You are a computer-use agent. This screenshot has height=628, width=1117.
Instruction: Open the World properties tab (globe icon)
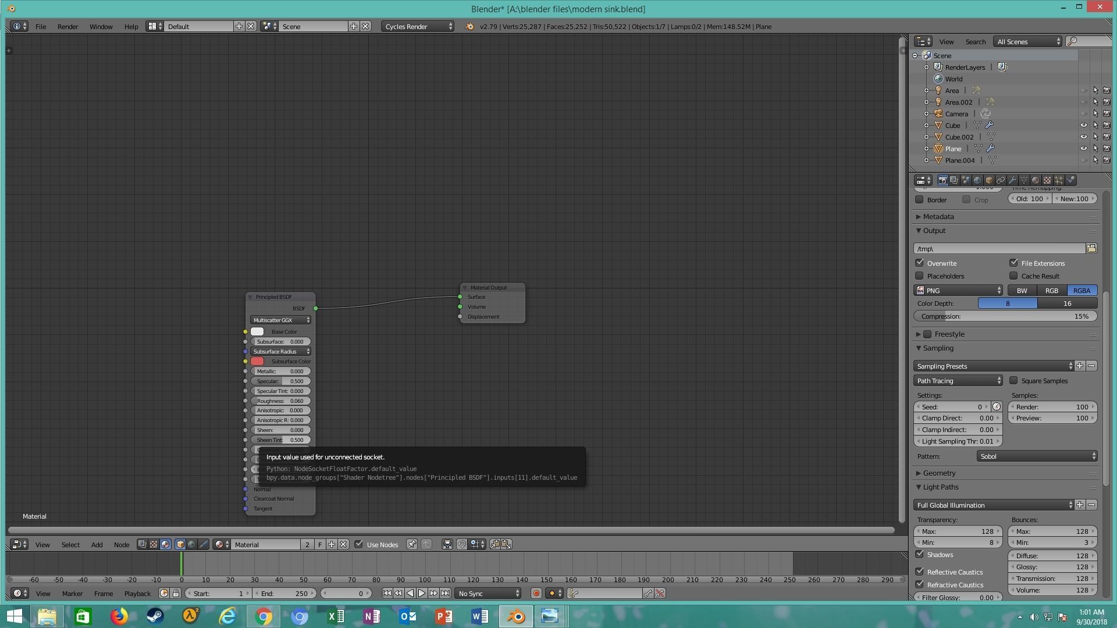click(977, 180)
